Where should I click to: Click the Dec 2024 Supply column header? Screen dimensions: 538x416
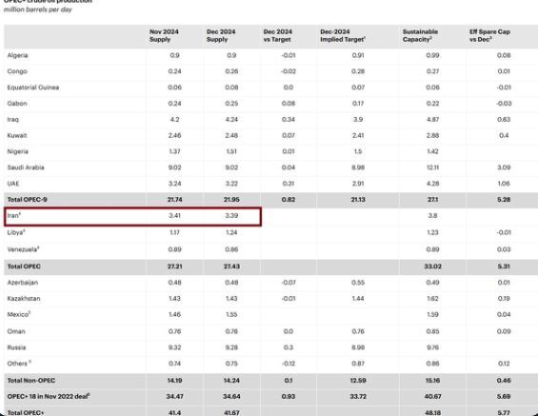tap(221, 35)
